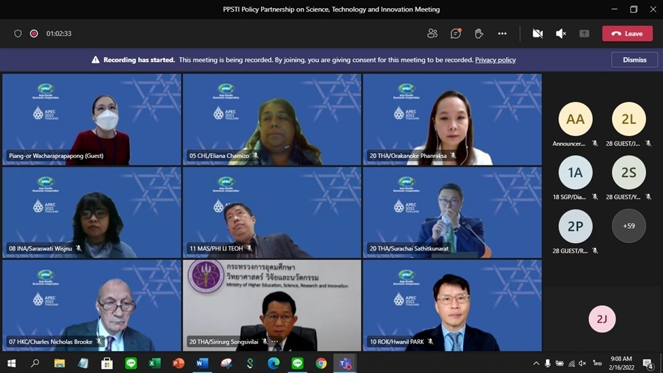Open the participants panel
The height and width of the screenshot is (373, 663).
(432, 33)
